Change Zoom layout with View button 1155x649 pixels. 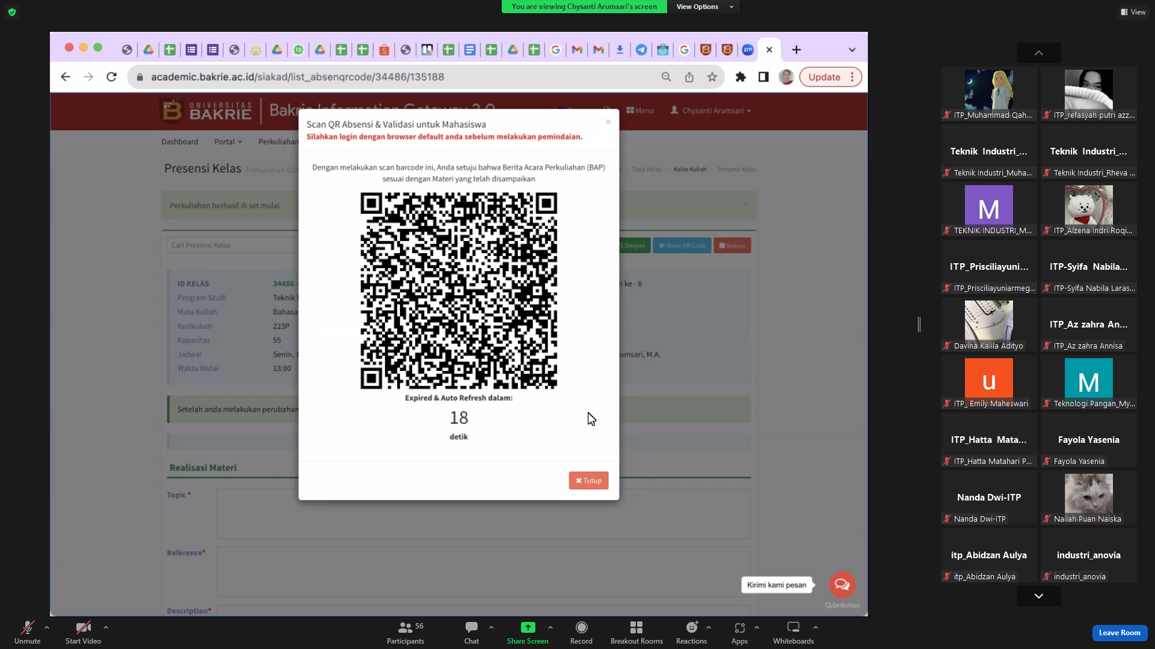pos(1133,12)
